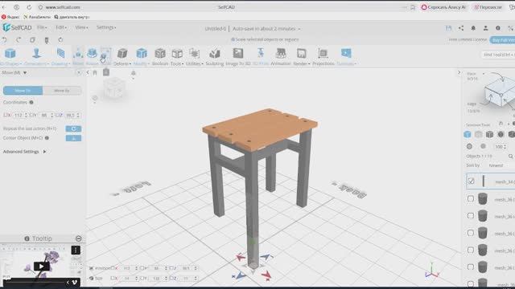
Task: Click the Reset/refresh icon in edit bar
Action: tap(60, 40)
